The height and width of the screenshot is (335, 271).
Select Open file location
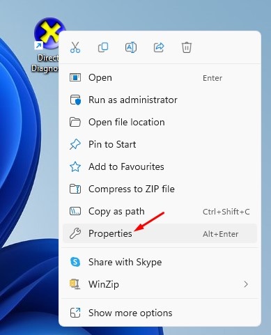click(160, 122)
